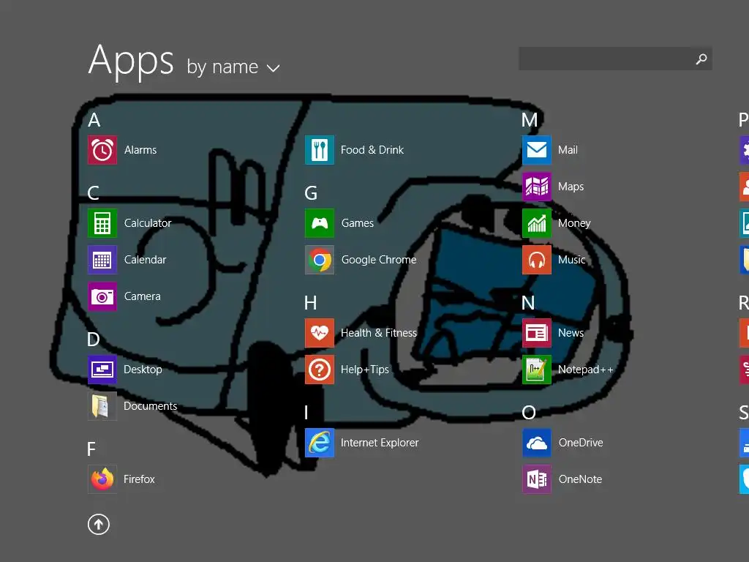Click the 'Maps' text label
The width and height of the screenshot is (749, 562).
571,187
